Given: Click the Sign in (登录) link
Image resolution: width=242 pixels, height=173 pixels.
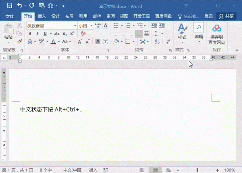Looking at the screenshot, I should [x=208, y=16].
